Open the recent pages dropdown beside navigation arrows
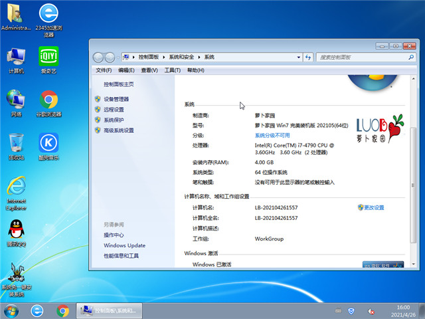Image resolution: width=425 pixels, height=319 pixels. pyautogui.click(x=118, y=58)
